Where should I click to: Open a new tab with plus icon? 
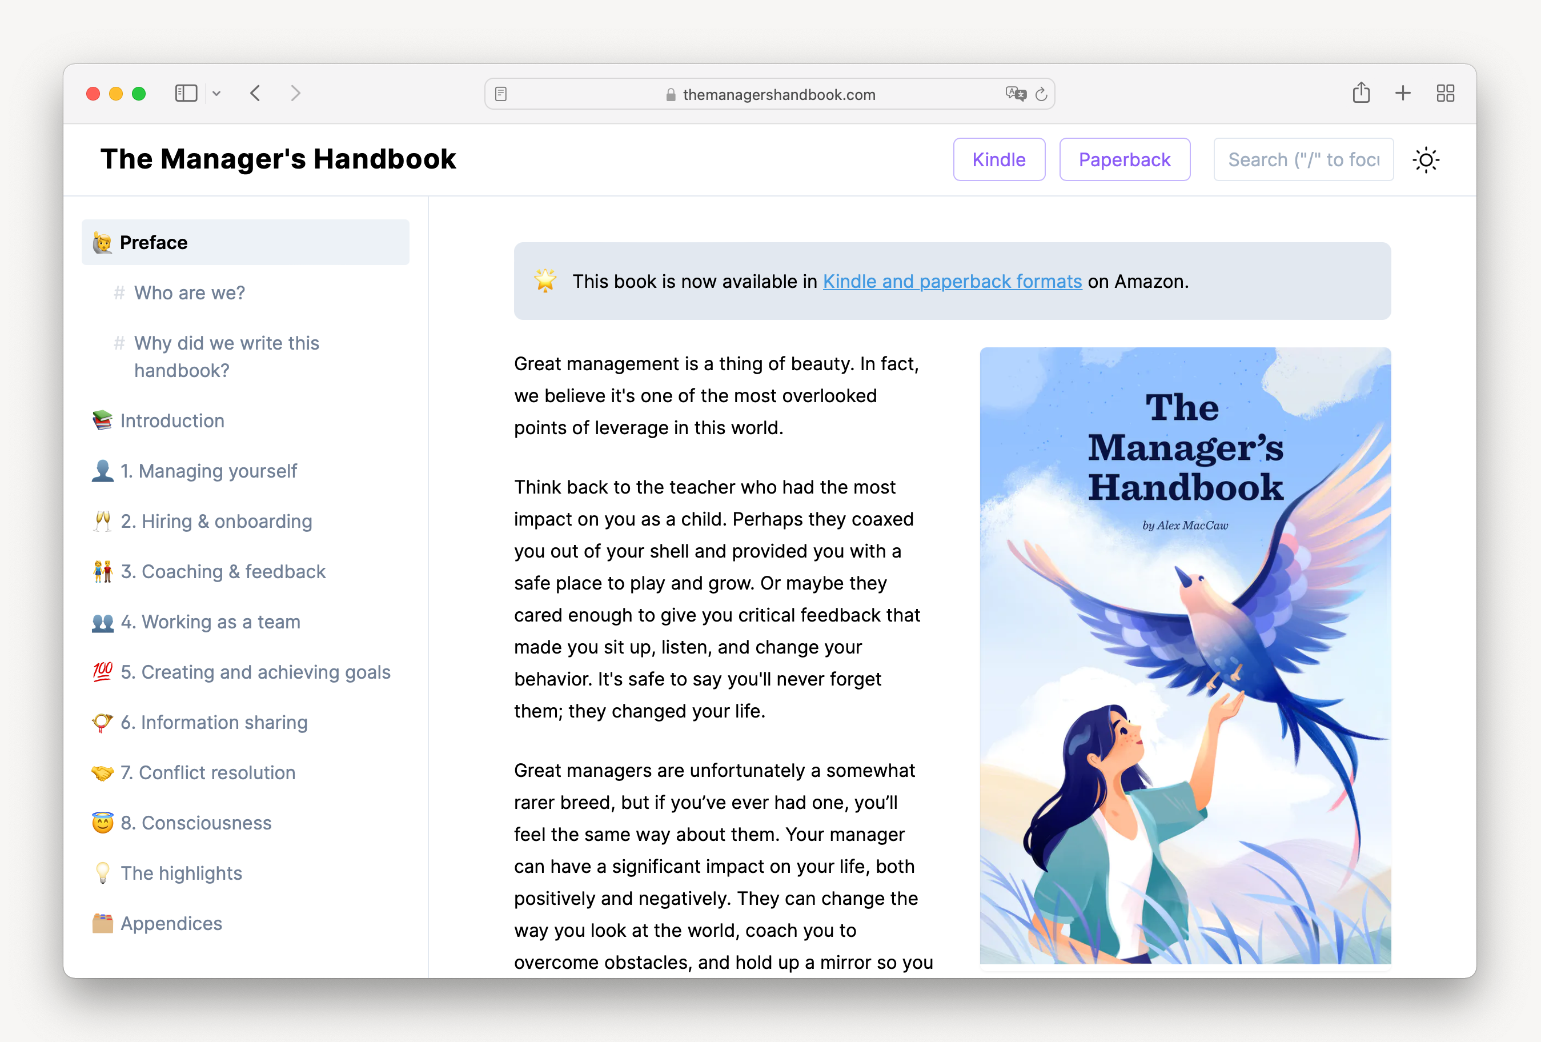1402,93
